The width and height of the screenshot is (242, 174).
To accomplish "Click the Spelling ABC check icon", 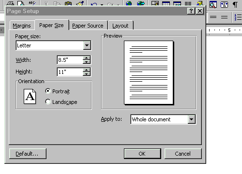I will (32, 3).
